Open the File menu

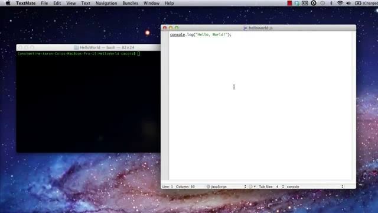(44, 3)
